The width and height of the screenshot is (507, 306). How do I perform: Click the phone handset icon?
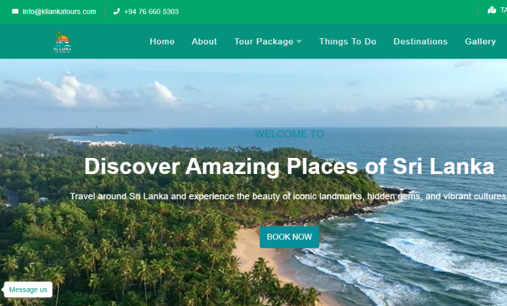[117, 11]
